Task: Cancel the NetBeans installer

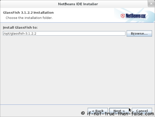Action: pos(142,111)
